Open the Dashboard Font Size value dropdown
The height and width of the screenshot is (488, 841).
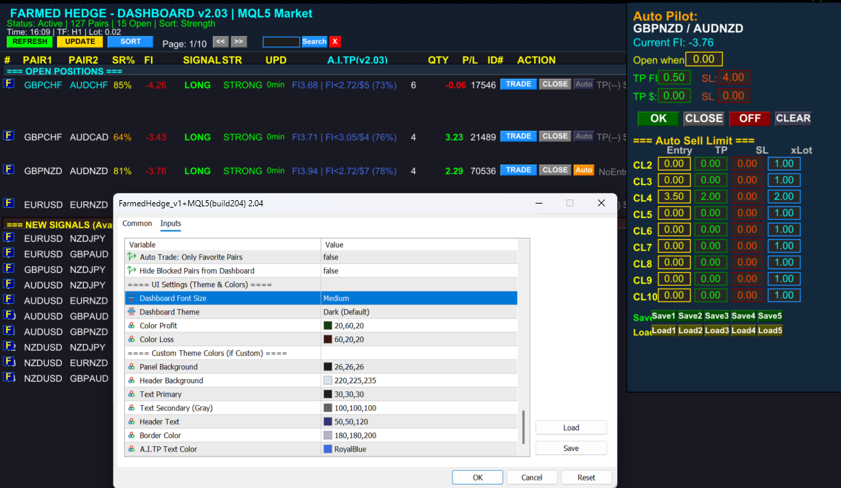[x=419, y=298]
